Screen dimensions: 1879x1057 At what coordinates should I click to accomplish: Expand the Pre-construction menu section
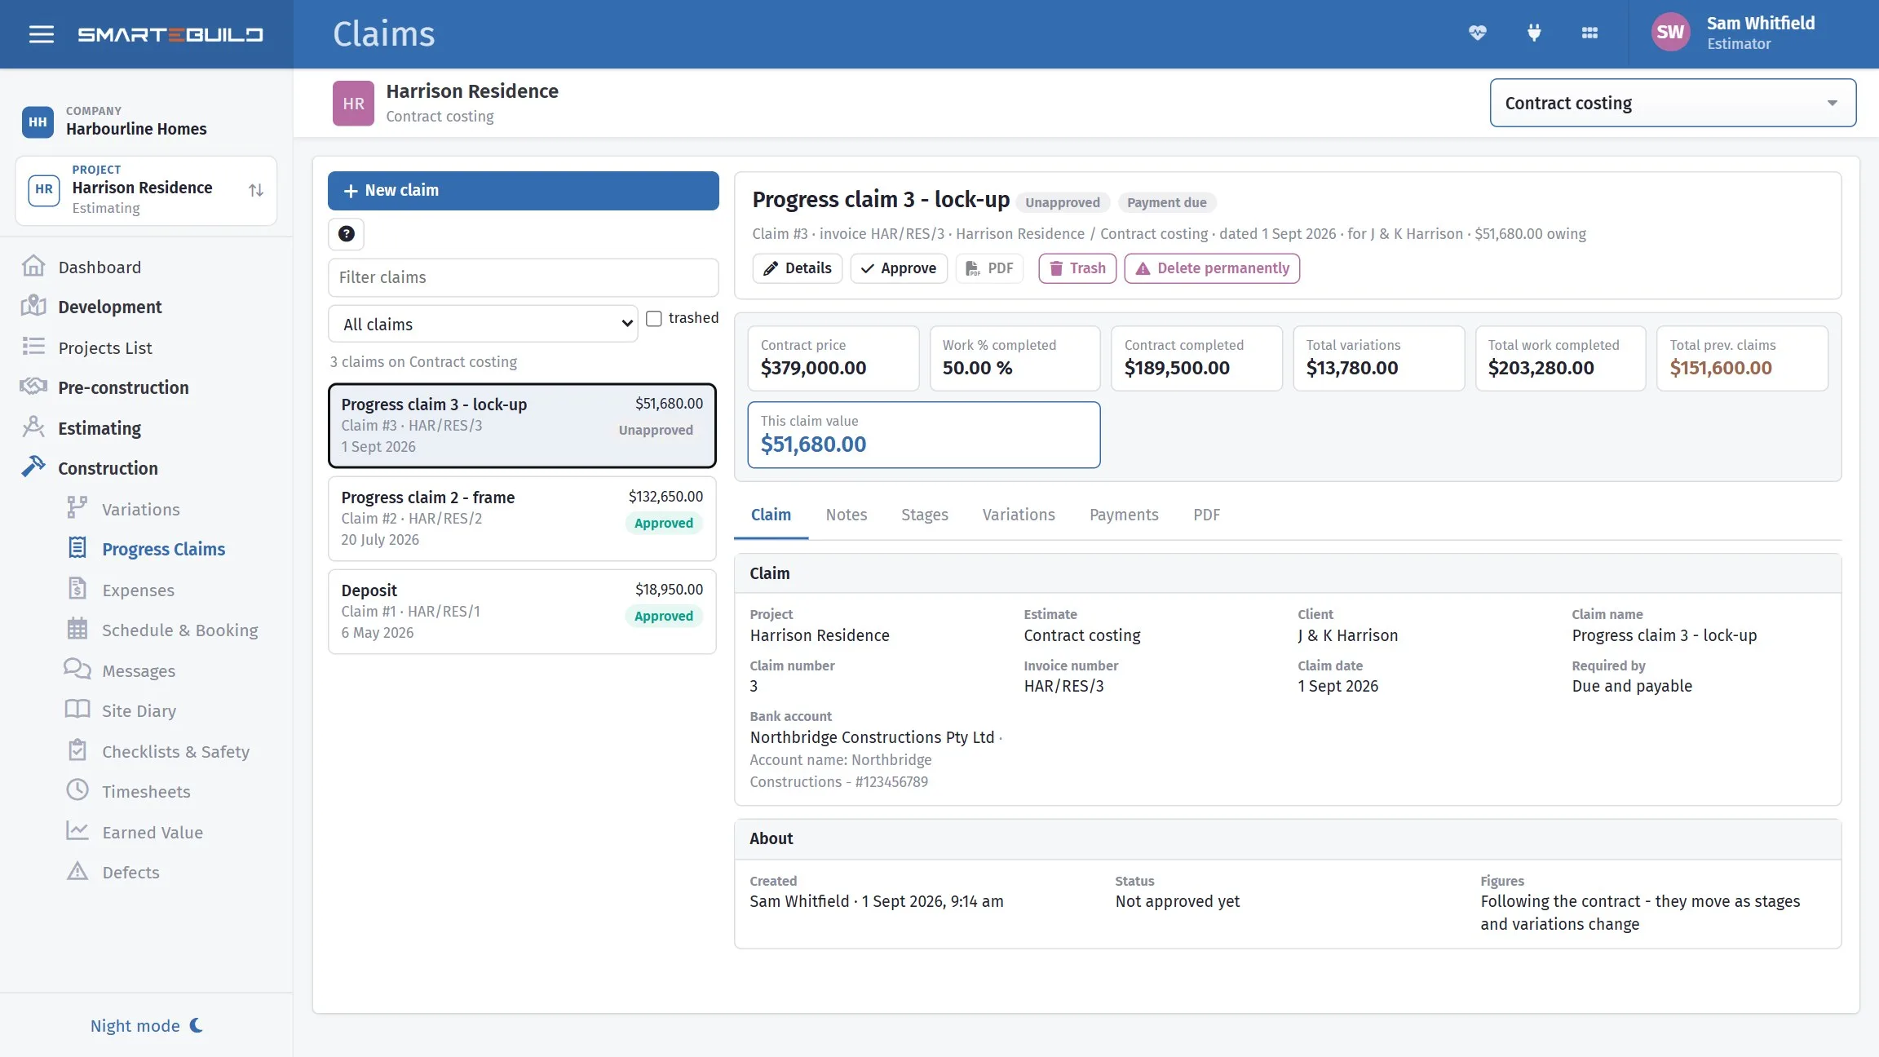tap(123, 387)
